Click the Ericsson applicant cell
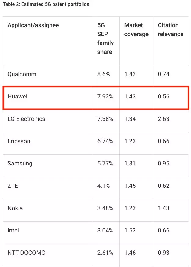Viewport: 191px width, 267px height. point(19,141)
